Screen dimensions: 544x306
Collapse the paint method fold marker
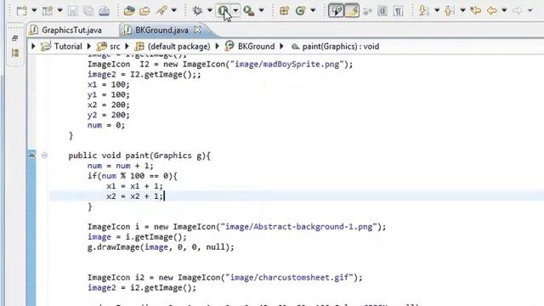44,155
